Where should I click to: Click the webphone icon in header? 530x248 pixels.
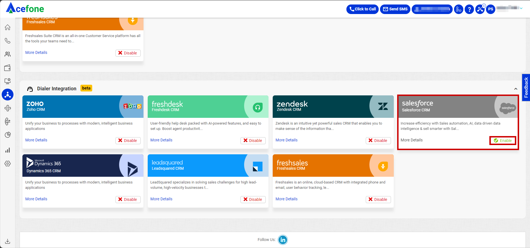(459, 9)
